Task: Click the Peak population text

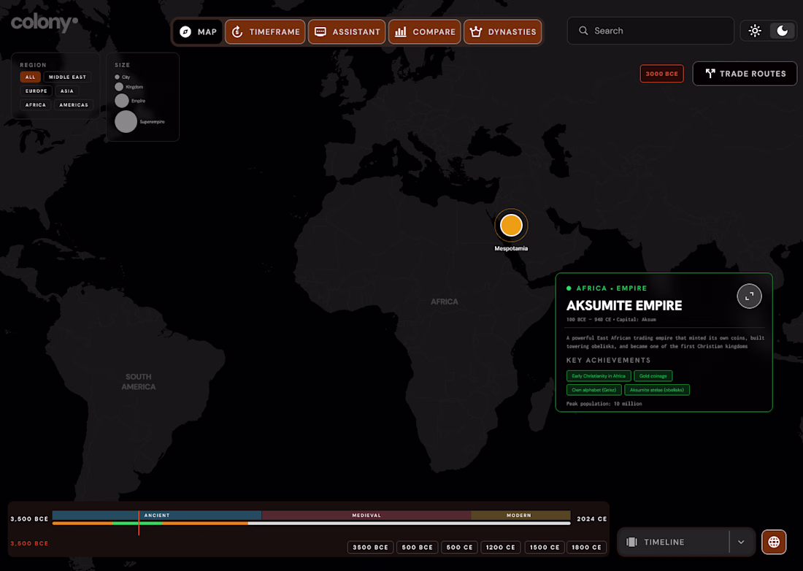Action: click(x=604, y=404)
